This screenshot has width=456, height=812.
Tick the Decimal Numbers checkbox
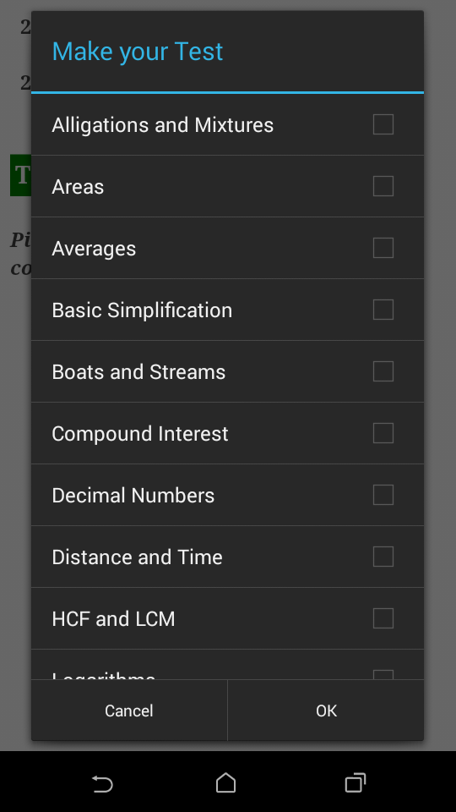pyautogui.click(x=383, y=495)
